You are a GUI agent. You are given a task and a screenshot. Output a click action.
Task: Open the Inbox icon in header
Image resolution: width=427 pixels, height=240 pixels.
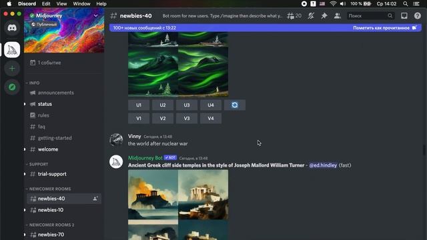(x=404, y=16)
